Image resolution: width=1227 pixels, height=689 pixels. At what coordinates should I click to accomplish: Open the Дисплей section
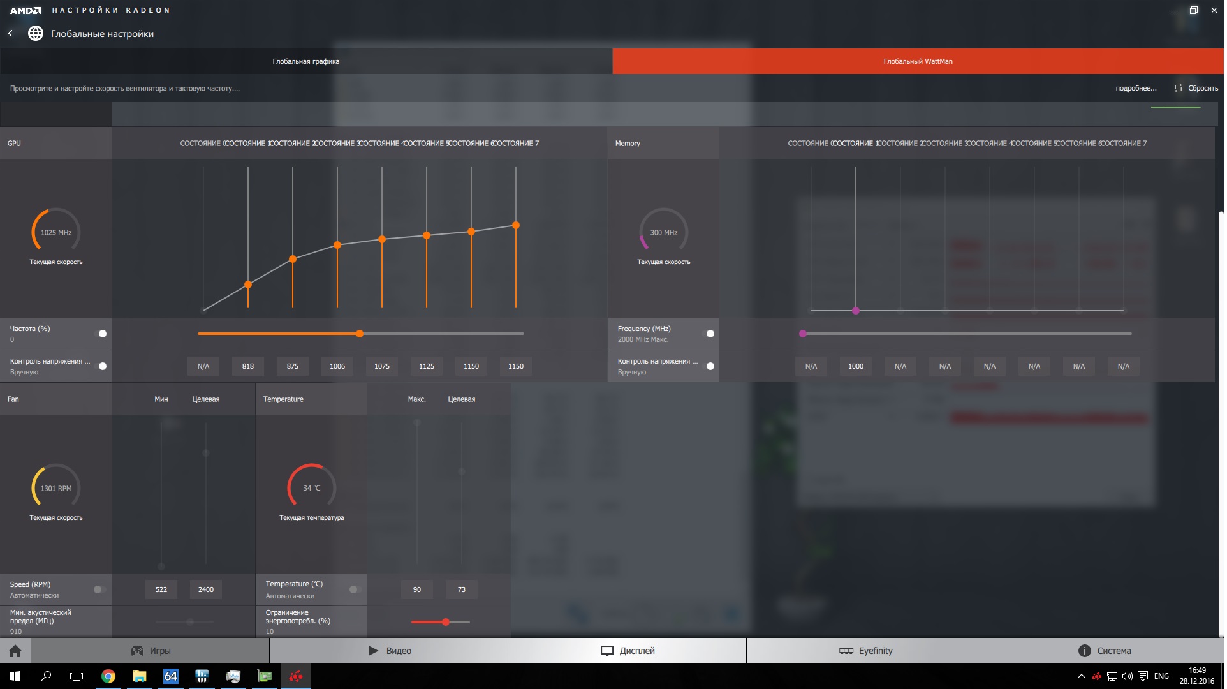(628, 651)
